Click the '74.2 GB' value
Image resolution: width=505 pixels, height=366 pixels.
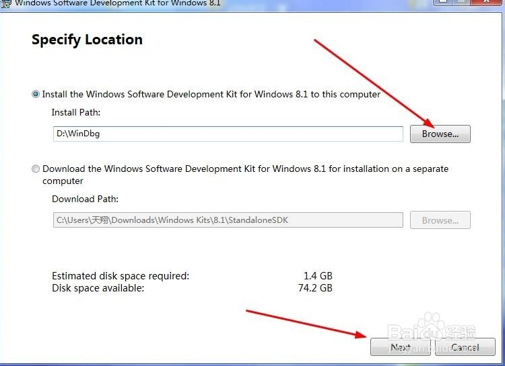coord(315,288)
